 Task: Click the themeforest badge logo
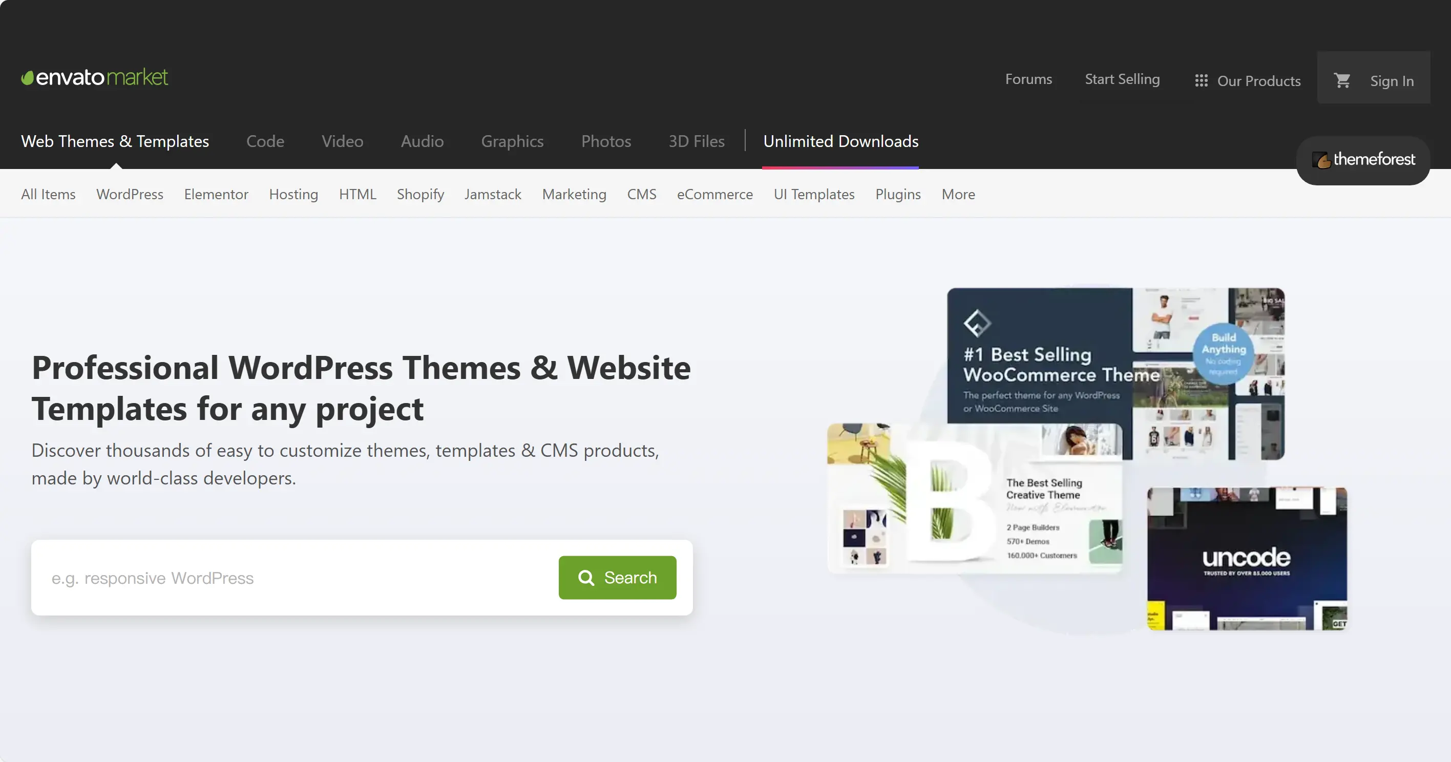coord(1363,160)
